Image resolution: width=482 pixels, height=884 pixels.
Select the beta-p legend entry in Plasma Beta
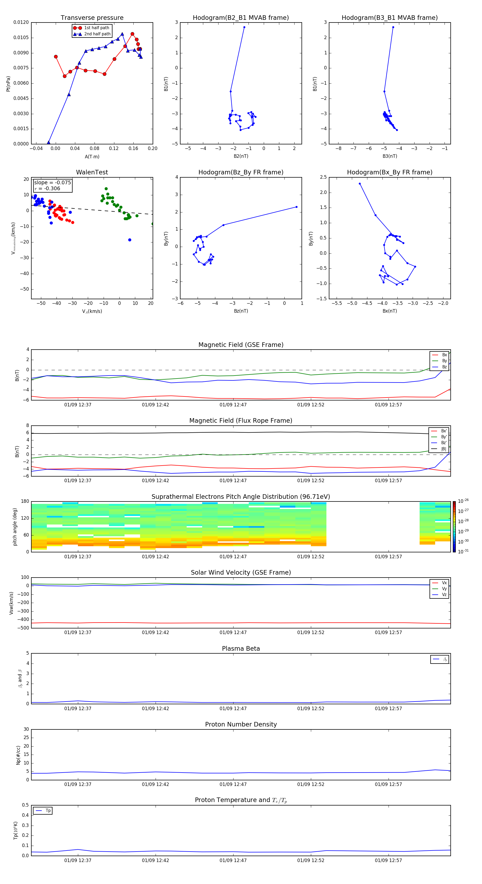pos(440,659)
